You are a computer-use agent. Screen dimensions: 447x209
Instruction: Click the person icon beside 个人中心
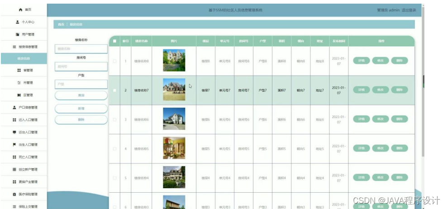pos(18,22)
